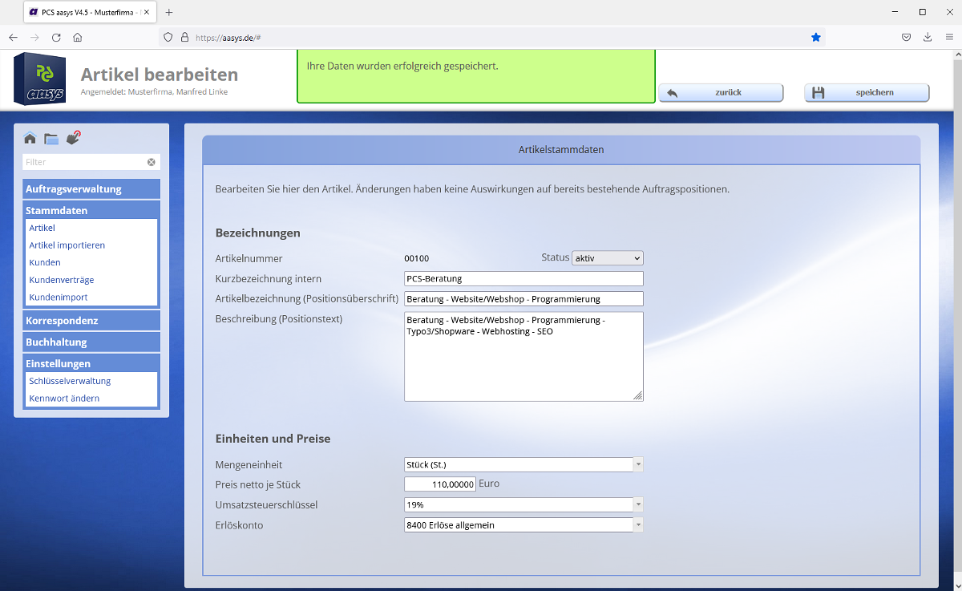This screenshot has width=962, height=591.
Task: Click the browser downloads icon
Action: click(x=928, y=37)
